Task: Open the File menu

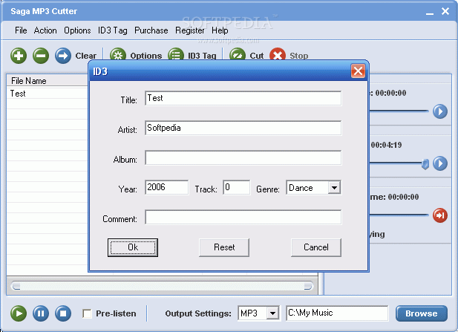Action: (x=21, y=30)
